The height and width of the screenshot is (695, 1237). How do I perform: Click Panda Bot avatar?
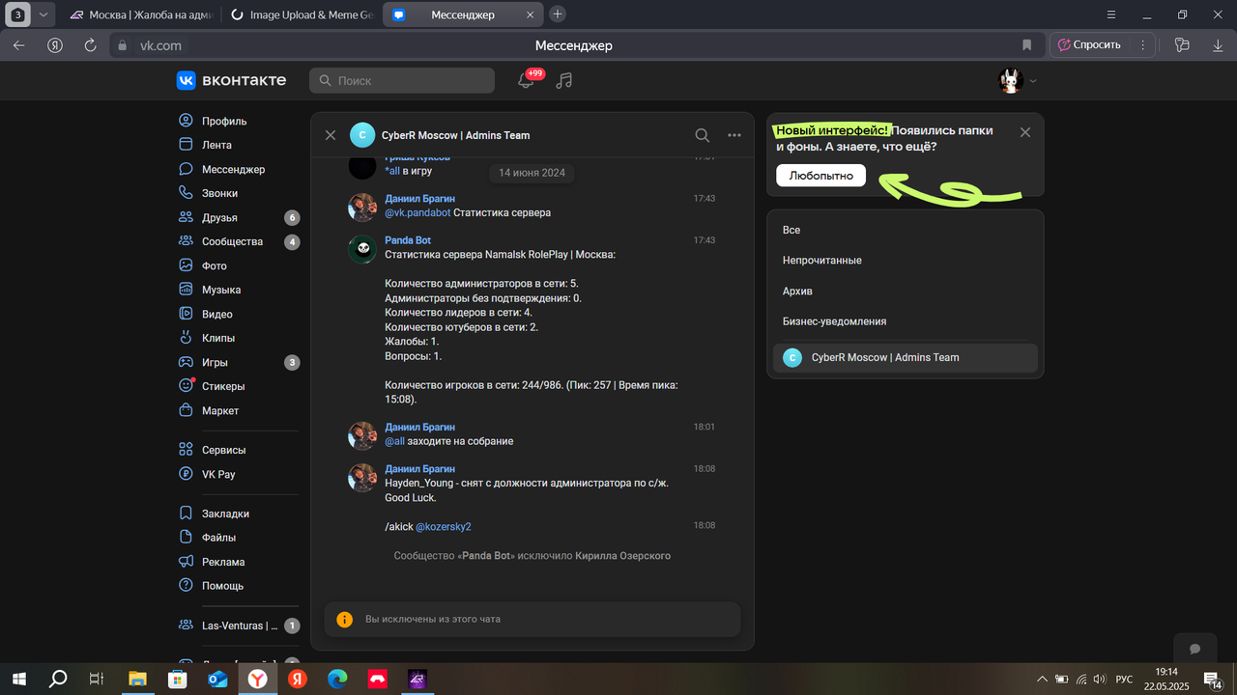[x=362, y=249]
